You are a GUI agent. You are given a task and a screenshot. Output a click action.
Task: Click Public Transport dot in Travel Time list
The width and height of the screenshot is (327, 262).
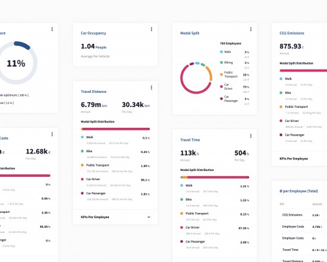click(x=182, y=214)
